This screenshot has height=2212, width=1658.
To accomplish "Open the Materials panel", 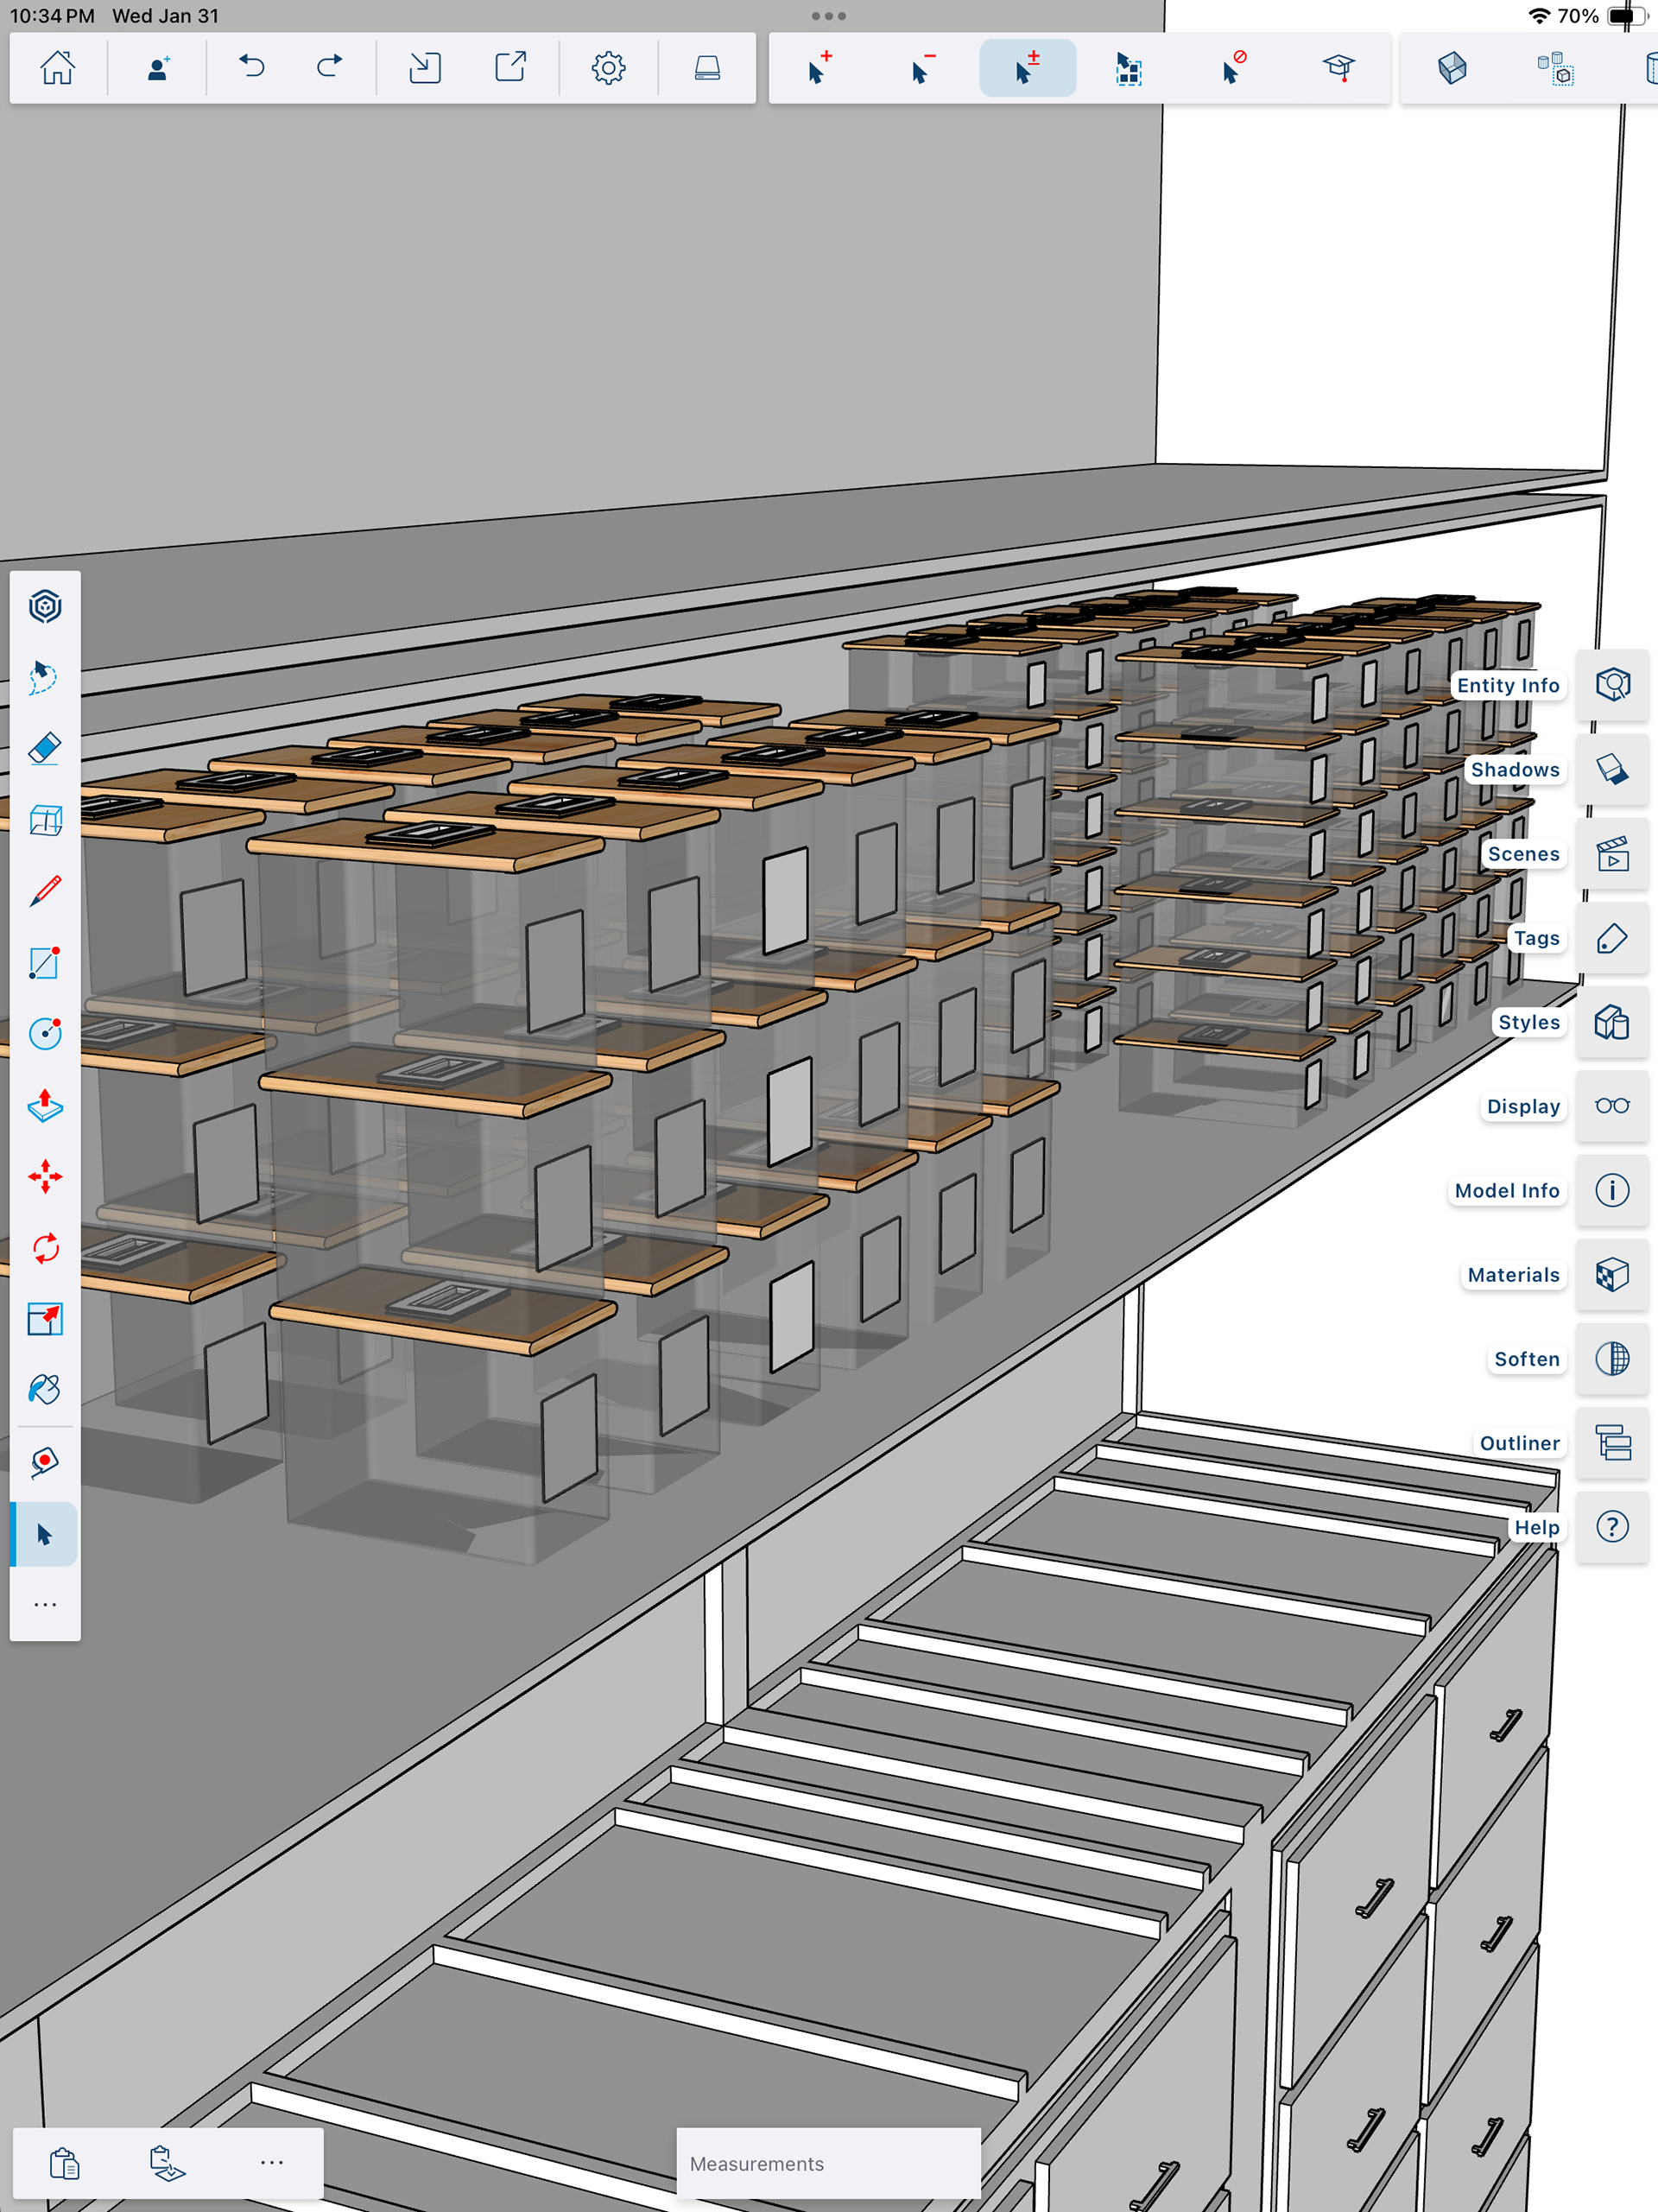I will tap(1612, 1274).
